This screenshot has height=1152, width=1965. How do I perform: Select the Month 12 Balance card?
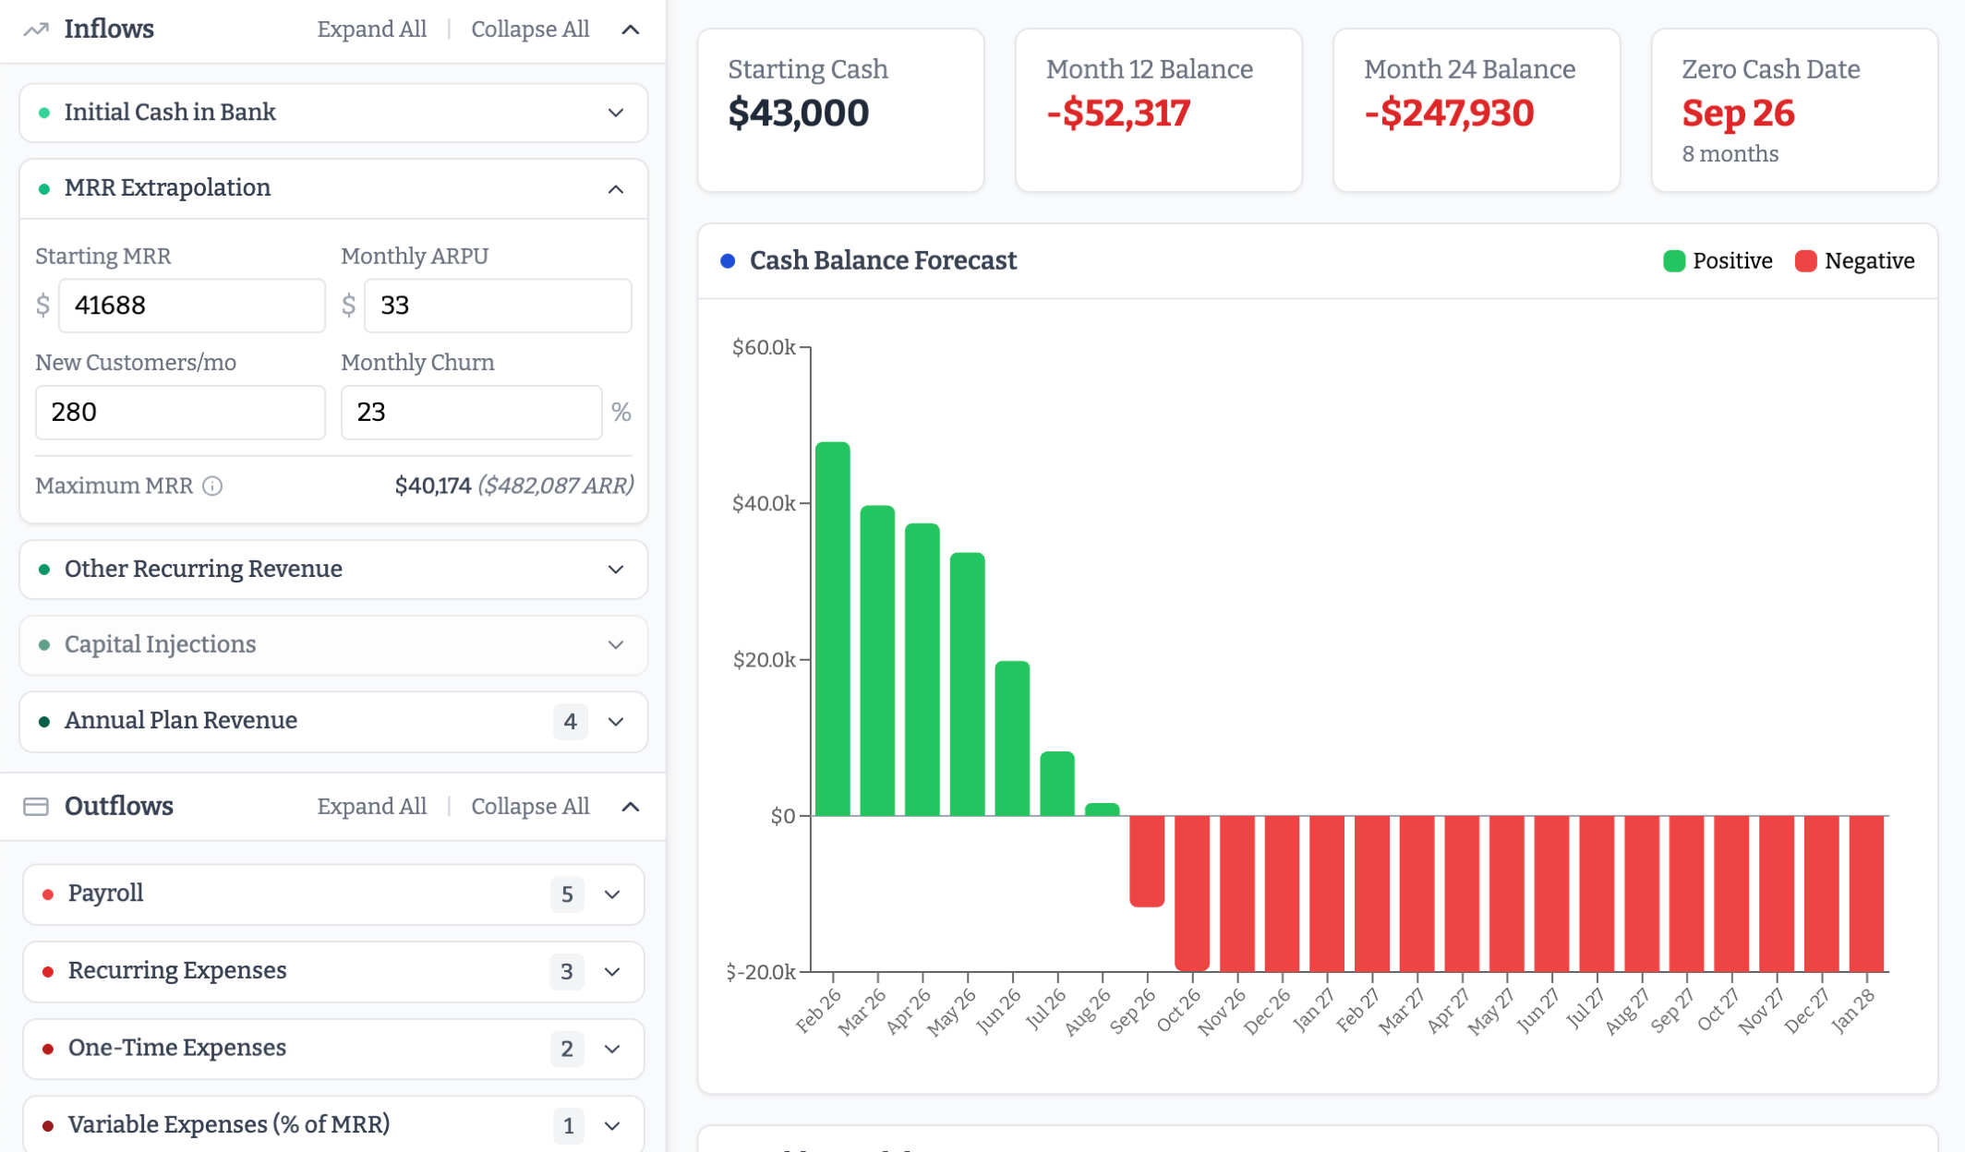click(1158, 109)
